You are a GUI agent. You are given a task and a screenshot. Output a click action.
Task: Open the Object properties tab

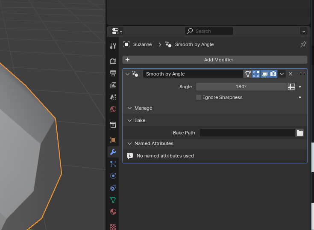(x=113, y=140)
